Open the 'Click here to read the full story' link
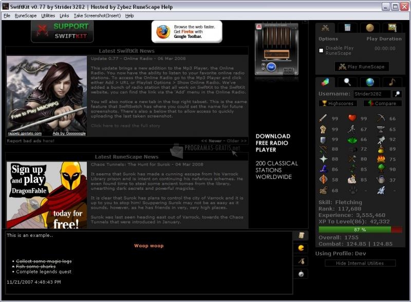The image size is (411, 302). [x=125, y=126]
